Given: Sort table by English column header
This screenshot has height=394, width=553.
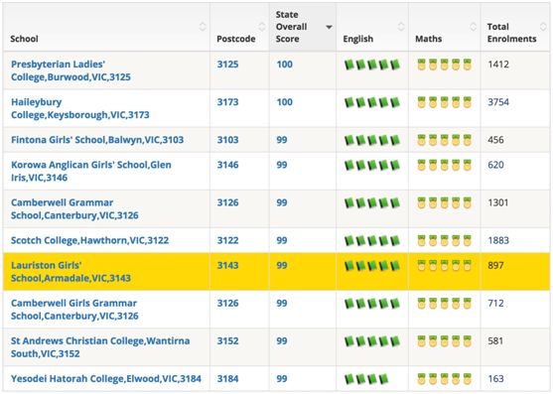Looking at the screenshot, I should (372, 27).
